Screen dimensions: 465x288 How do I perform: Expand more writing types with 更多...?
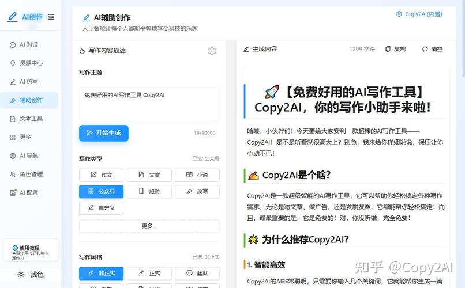149,226
